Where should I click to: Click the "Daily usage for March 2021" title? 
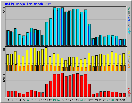coord(28,4)
